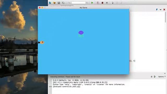167x94 pixels.
Task: Click the list-arrow icon beside the shell bug icon
Action: click(155, 77)
